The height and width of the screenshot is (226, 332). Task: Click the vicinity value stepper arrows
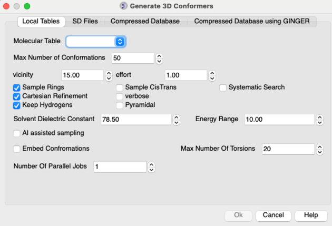tap(109, 75)
